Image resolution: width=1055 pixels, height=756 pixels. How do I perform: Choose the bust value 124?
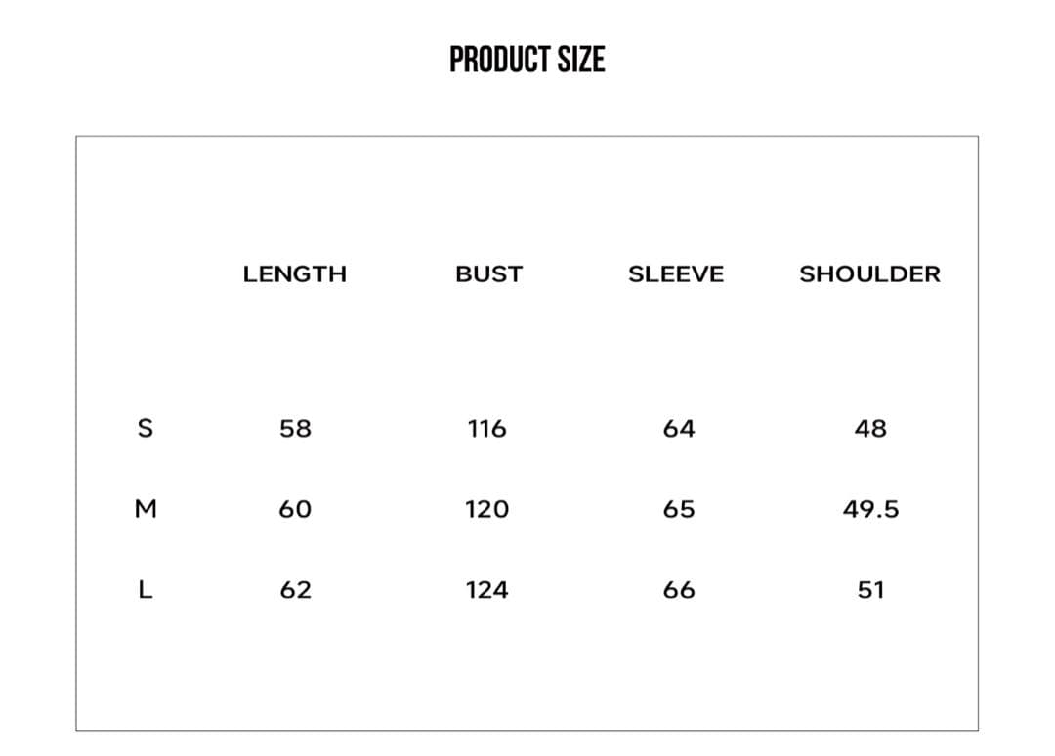tap(486, 590)
